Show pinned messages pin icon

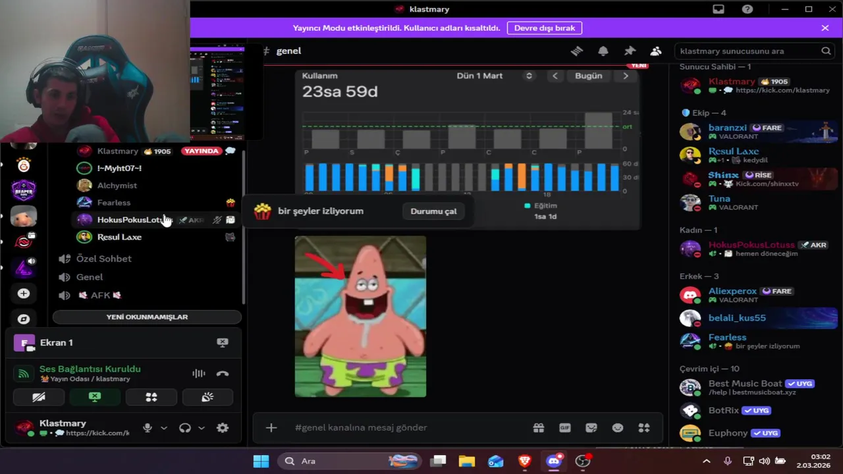(x=630, y=51)
